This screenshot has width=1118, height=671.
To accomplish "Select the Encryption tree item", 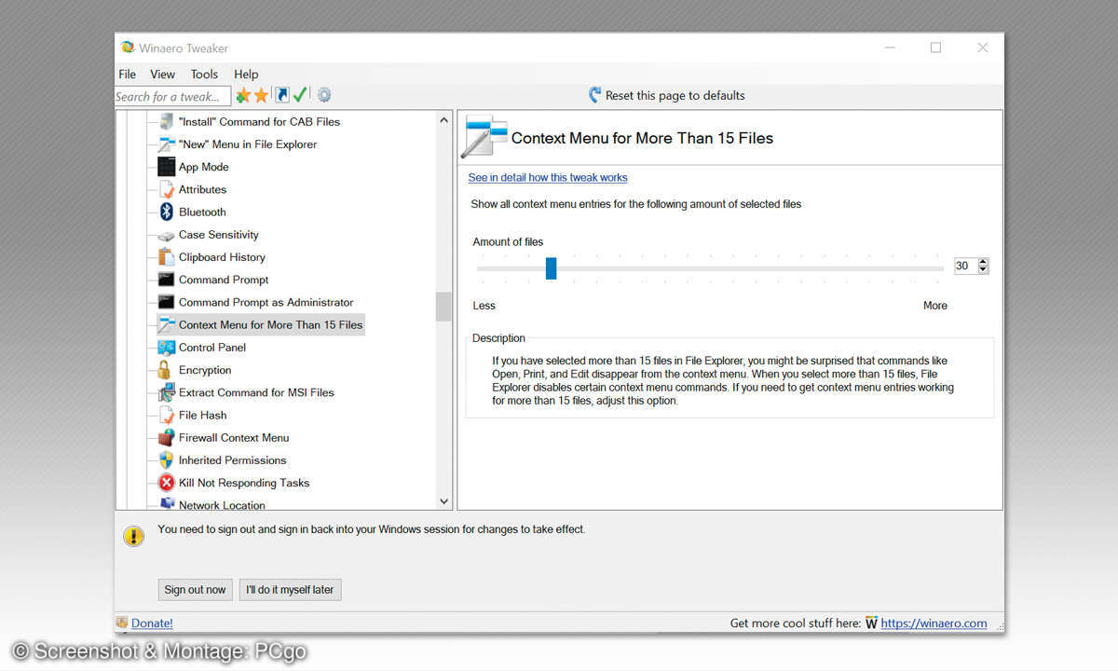I will coord(205,370).
